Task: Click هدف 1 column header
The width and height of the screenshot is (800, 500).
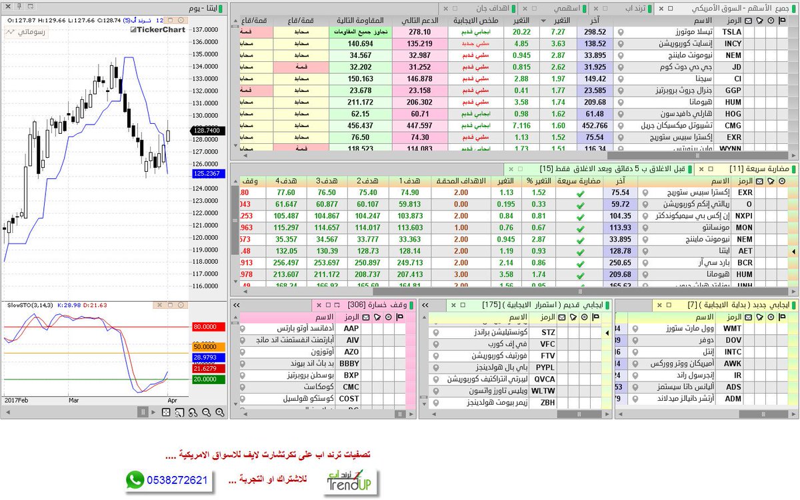Action: [411, 181]
